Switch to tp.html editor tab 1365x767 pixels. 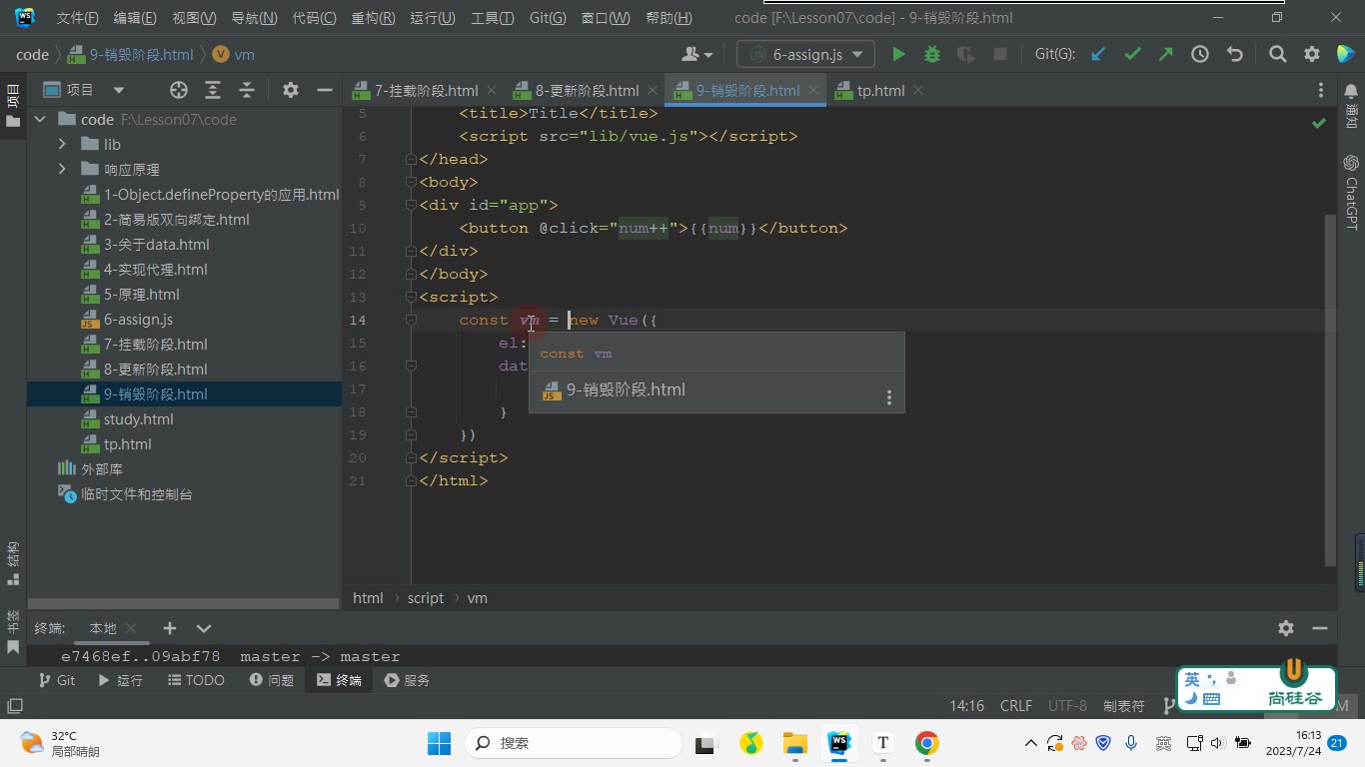(x=880, y=90)
